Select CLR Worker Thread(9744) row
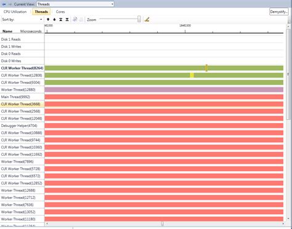This screenshot has width=292, height=229. click(22, 140)
